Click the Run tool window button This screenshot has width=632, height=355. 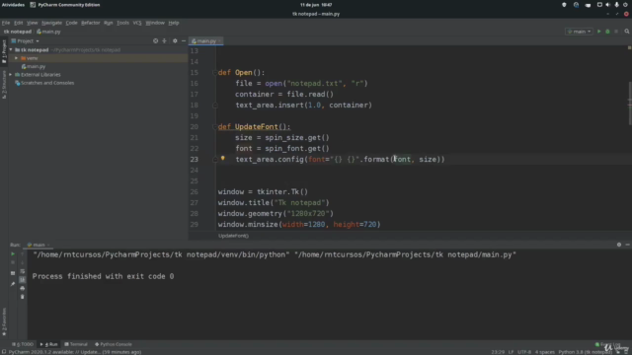coord(48,344)
